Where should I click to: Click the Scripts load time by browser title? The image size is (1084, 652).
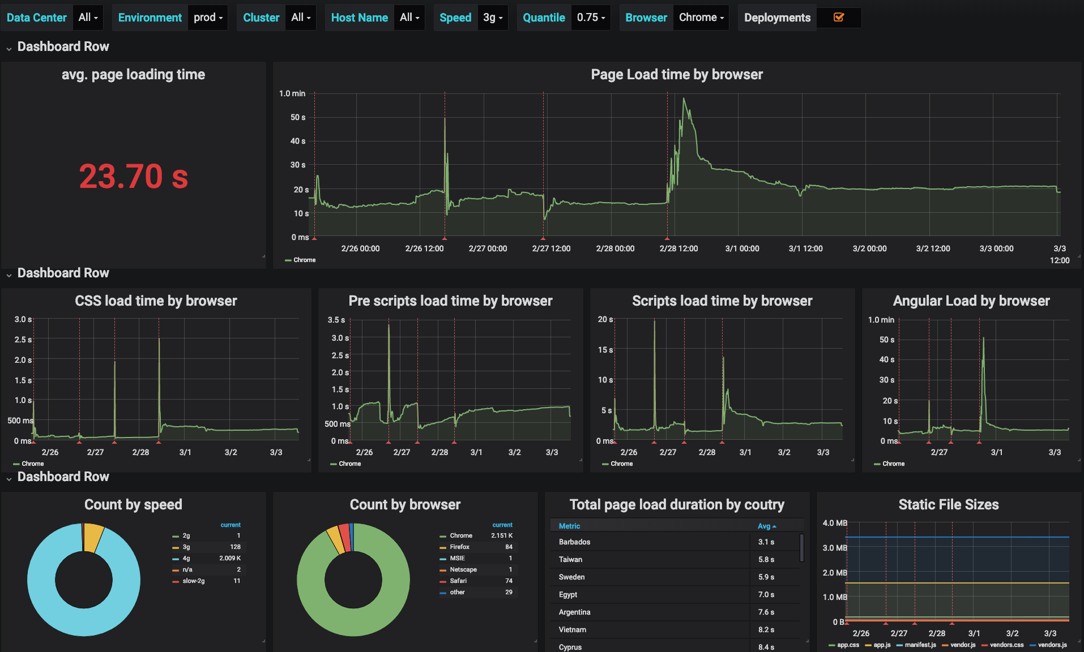click(x=722, y=301)
